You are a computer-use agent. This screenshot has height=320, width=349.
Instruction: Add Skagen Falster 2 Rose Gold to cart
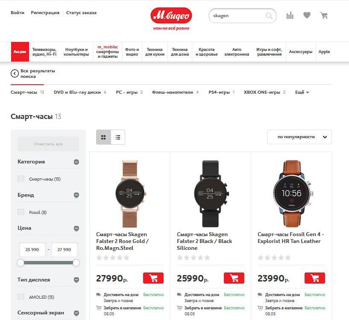coord(153,278)
